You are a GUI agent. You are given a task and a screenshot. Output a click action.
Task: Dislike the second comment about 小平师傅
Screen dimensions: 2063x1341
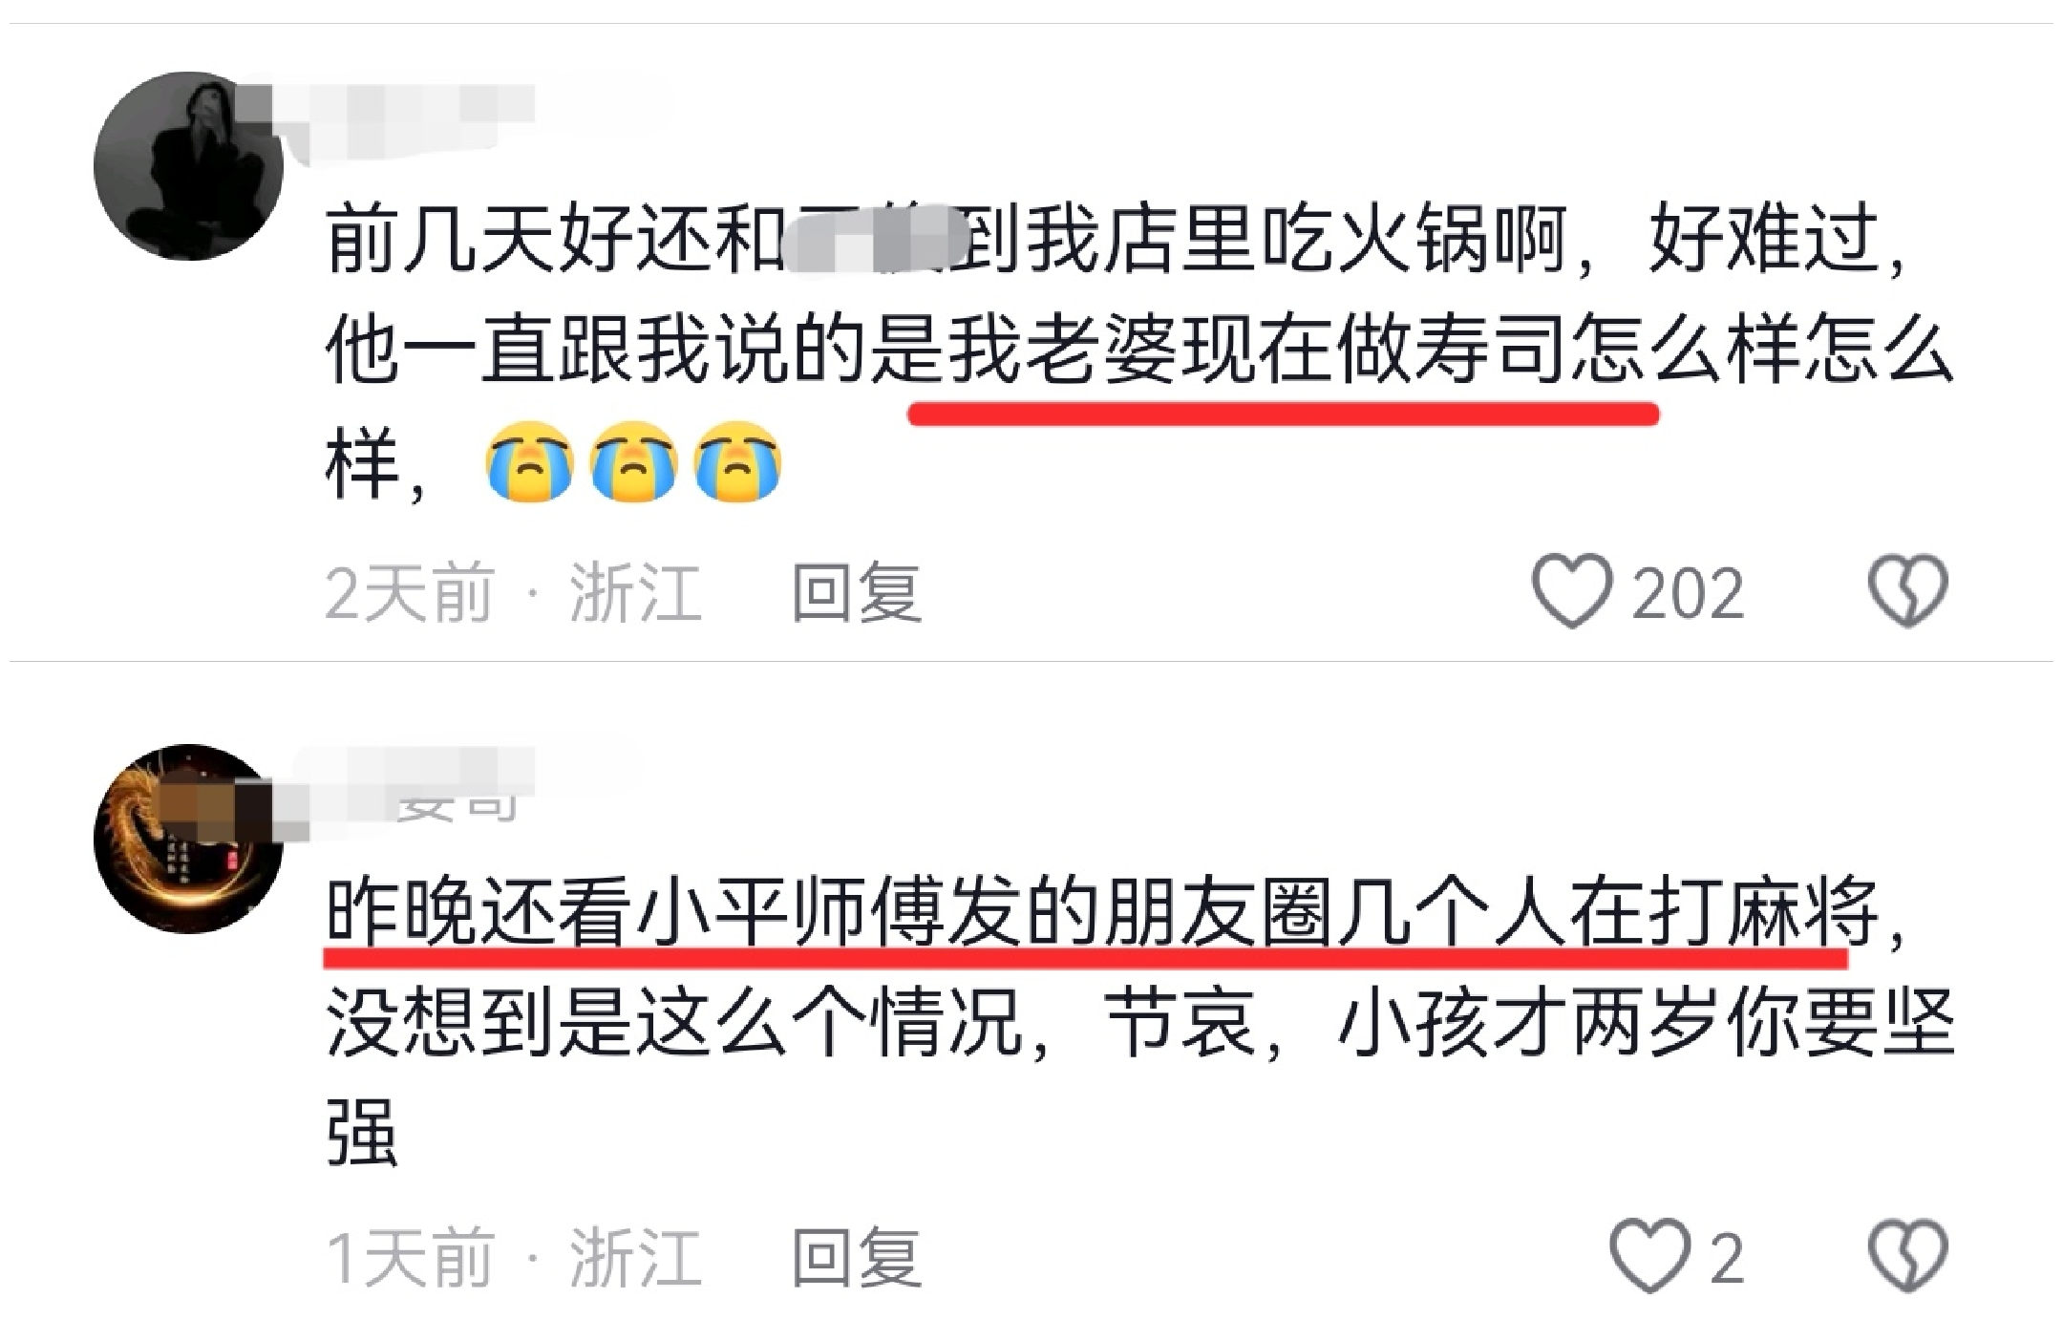pos(1907,1256)
